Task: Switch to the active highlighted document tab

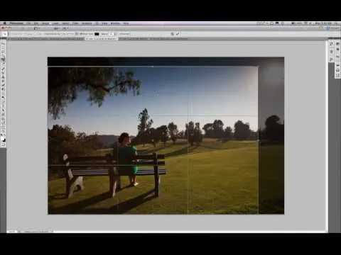Action: point(102,39)
